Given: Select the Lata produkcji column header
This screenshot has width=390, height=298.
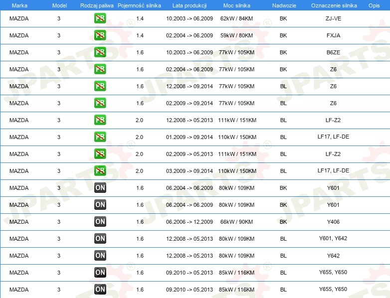Looking at the screenshot, I should 190,5.
